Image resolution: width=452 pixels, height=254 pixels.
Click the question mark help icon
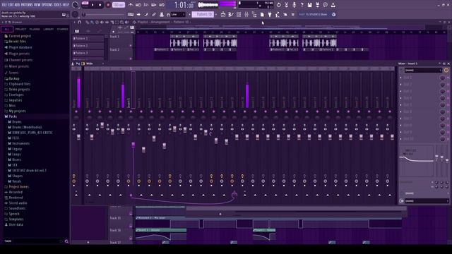[302, 5]
